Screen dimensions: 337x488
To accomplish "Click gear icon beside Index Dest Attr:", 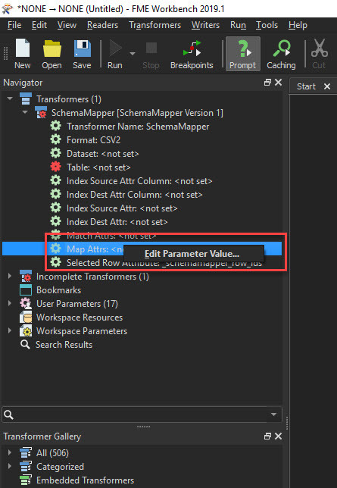I will pos(56,221).
